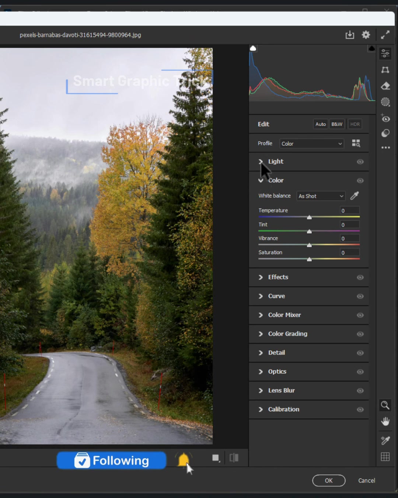Hide Color panel edits eye
This screenshot has width=398, height=498.
(360, 181)
